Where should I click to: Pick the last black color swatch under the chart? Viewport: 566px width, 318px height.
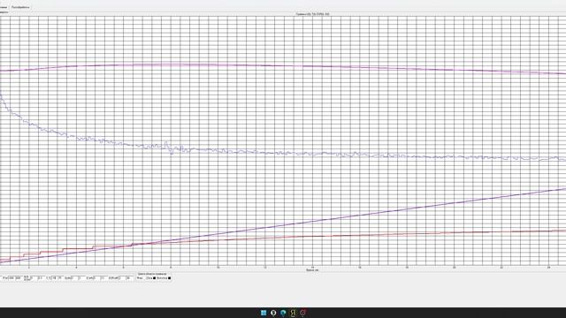pyautogui.click(x=169, y=278)
